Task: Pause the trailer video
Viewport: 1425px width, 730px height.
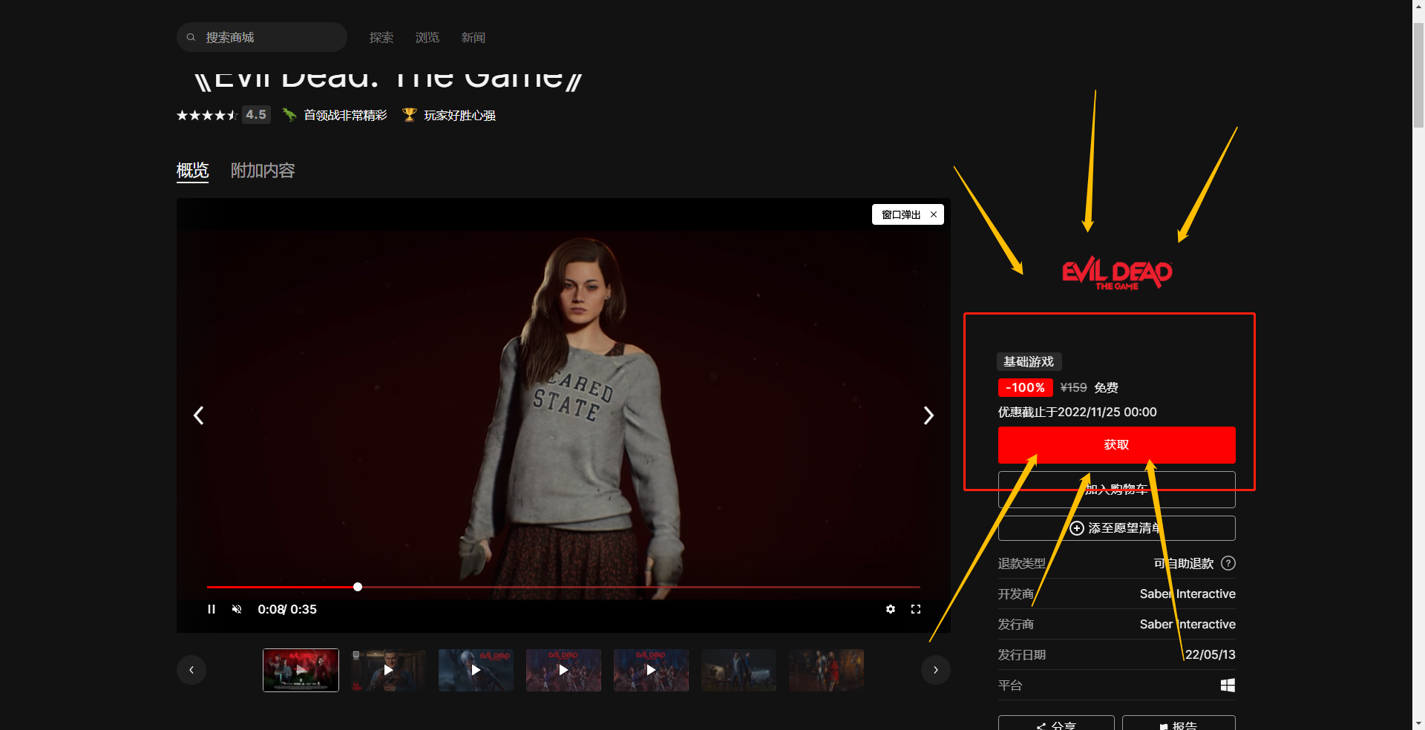Action: tap(212, 609)
